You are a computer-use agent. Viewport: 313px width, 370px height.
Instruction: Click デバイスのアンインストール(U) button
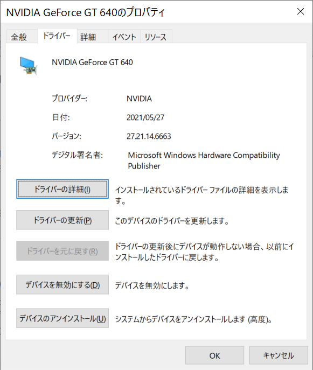click(x=62, y=318)
